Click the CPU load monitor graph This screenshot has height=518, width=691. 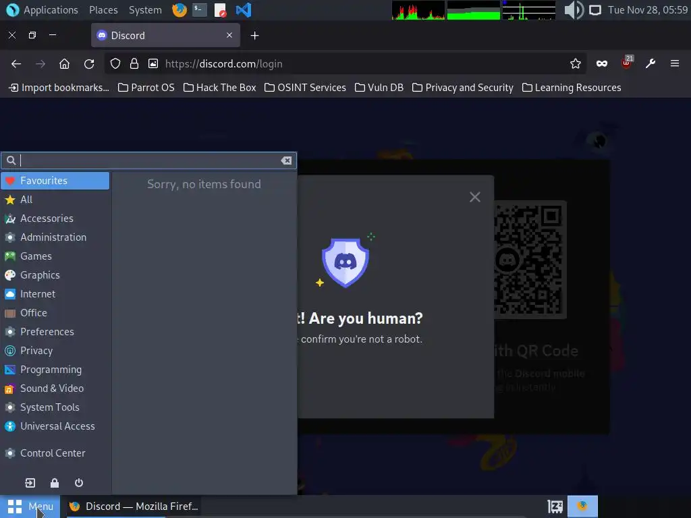click(x=418, y=9)
